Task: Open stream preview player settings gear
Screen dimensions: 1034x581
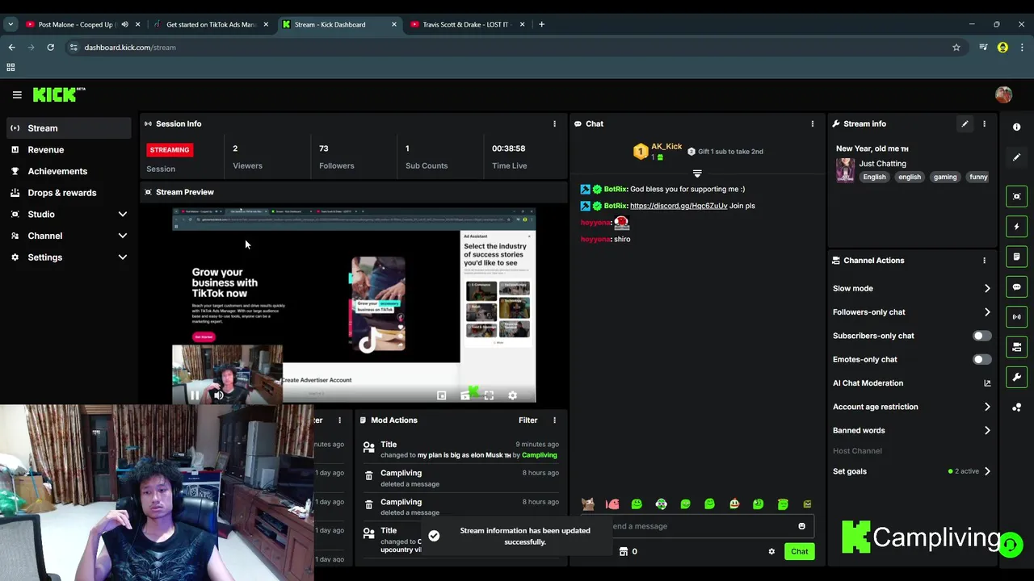Action: click(x=512, y=395)
